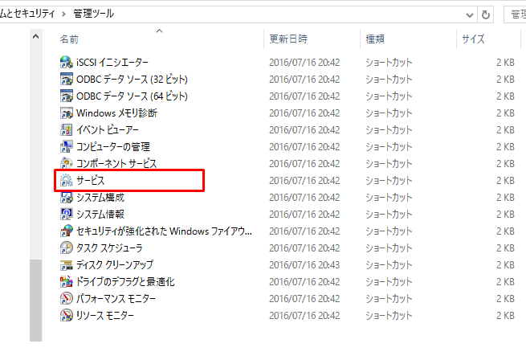Sort by the 名前 column header
Viewport: 526px width, 360px height.
[69, 39]
